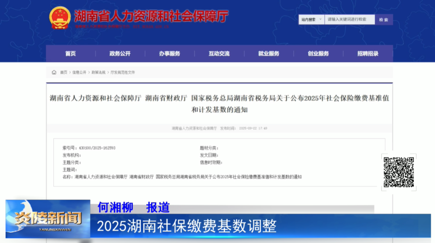435x243 pixels.
Task: Click the caption 2025湖南社保缴费基数调整
Action: (187, 226)
